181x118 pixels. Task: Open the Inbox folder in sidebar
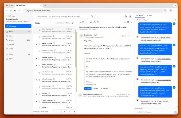pyautogui.click(x=18, y=32)
